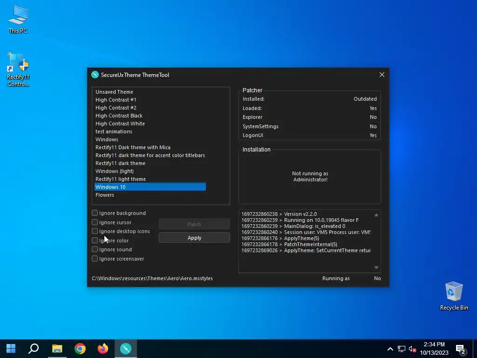Screen dimensions: 477x358
Task: Select test animations theme
Action: (x=114, y=131)
